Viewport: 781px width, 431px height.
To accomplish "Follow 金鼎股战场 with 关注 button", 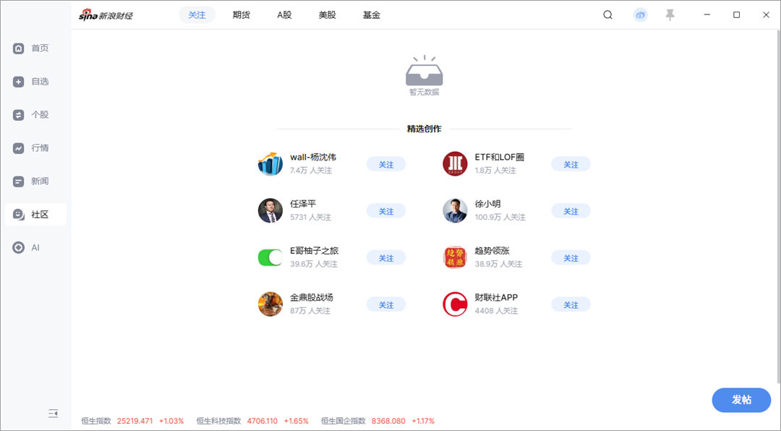I will click(386, 305).
